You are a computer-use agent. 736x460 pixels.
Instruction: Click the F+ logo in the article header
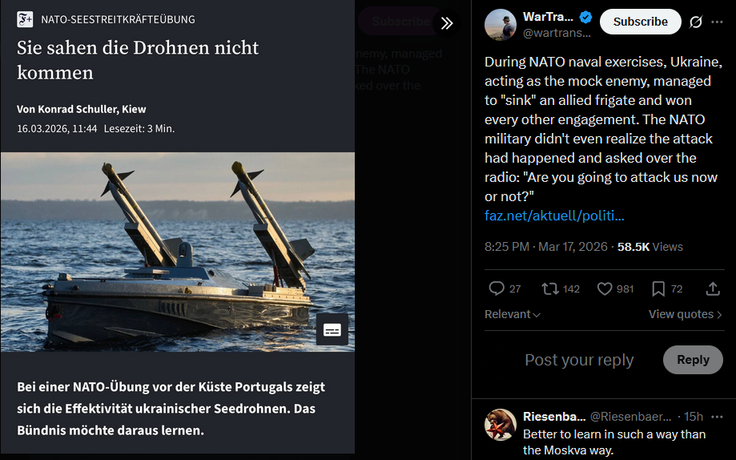pyautogui.click(x=25, y=19)
